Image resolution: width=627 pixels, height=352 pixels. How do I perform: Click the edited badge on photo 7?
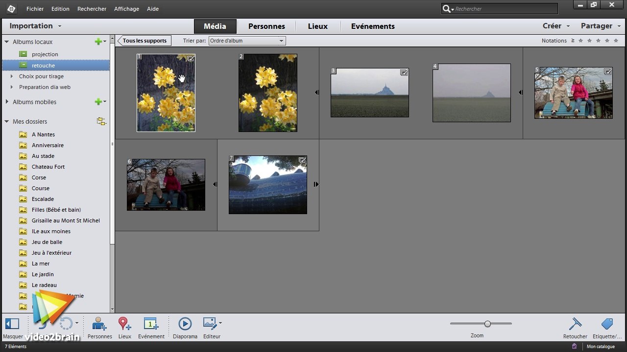[302, 160]
